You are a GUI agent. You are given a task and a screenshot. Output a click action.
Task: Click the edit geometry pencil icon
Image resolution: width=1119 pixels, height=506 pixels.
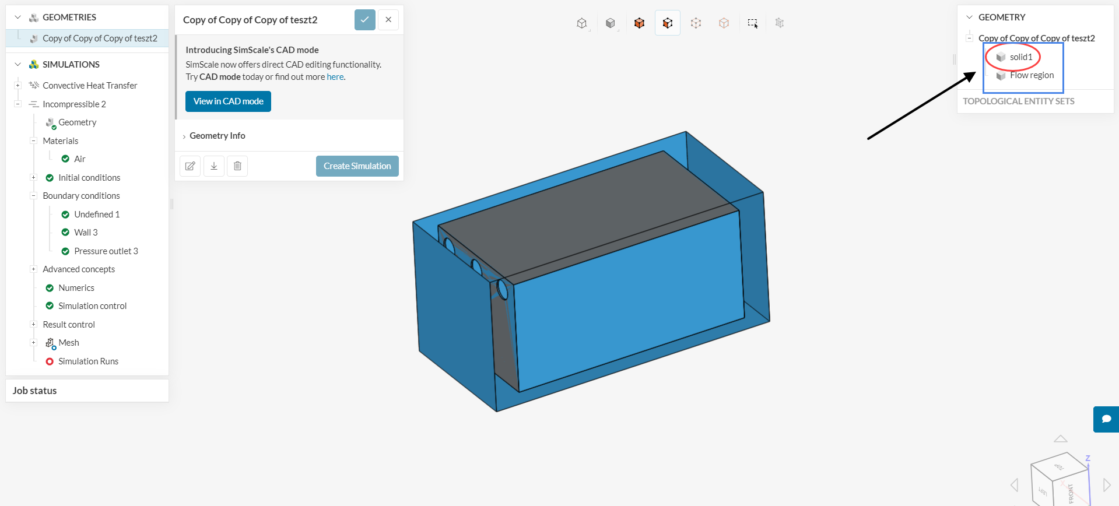point(190,166)
